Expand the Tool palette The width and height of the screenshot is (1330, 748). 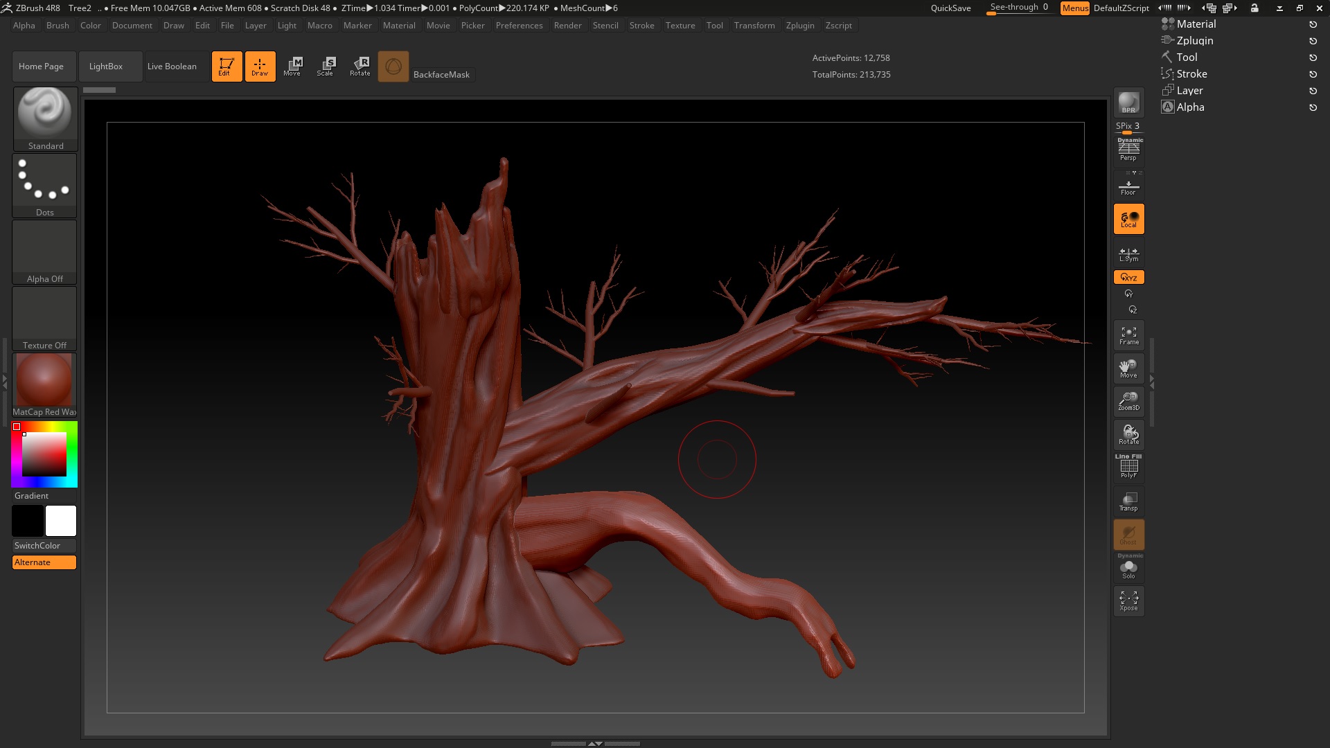pyautogui.click(x=1187, y=57)
